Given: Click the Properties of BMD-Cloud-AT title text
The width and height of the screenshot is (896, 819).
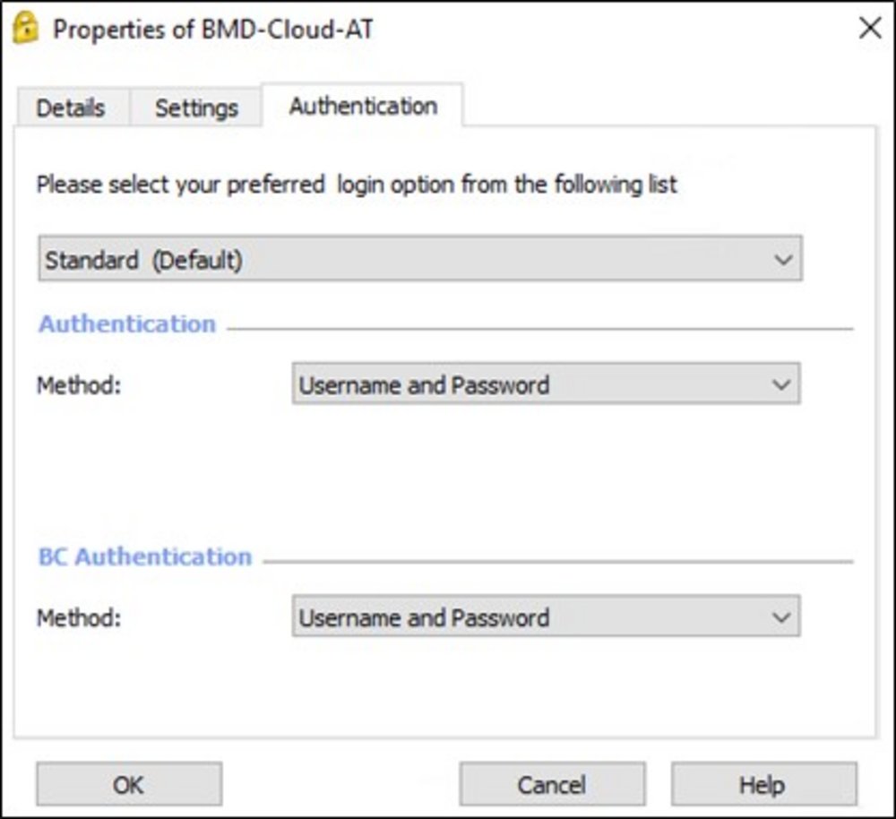Looking at the screenshot, I should coord(213,30).
